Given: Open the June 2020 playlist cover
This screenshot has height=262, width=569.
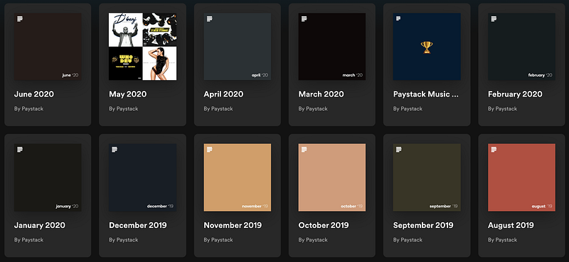Looking at the screenshot, I should pos(48,47).
